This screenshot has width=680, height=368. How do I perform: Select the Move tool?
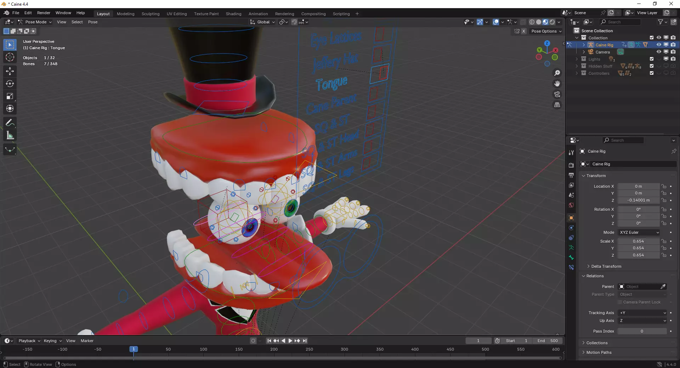pos(10,71)
